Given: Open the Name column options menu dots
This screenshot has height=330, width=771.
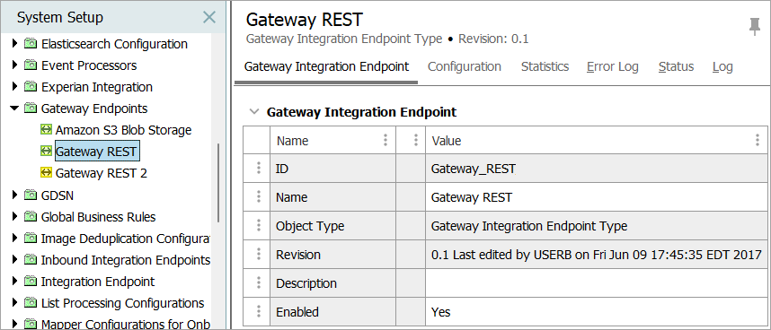Looking at the screenshot, I should [x=385, y=140].
